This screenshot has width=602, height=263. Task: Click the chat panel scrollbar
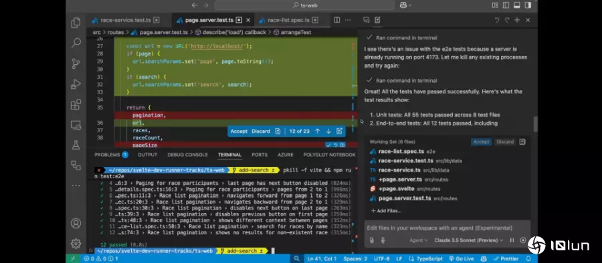(x=535, y=124)
